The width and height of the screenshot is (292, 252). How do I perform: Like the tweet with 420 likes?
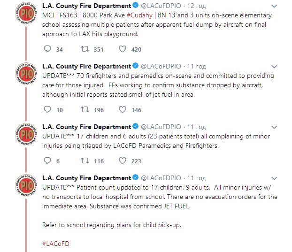tap(123, 49)
